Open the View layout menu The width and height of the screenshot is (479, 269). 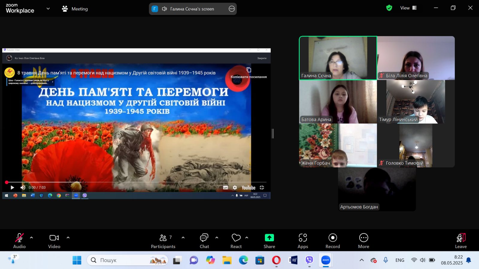408,8
